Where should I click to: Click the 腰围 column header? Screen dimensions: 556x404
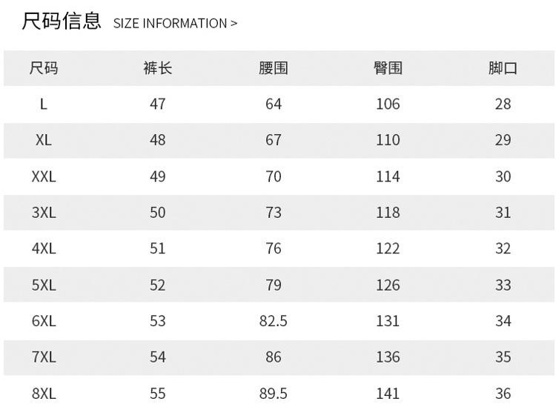(273, 68)
